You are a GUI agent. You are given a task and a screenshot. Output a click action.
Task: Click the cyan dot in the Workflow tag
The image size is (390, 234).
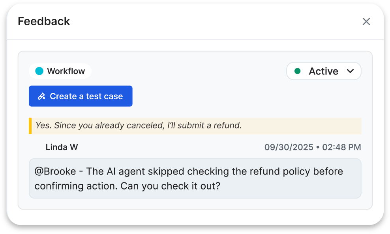39,71
